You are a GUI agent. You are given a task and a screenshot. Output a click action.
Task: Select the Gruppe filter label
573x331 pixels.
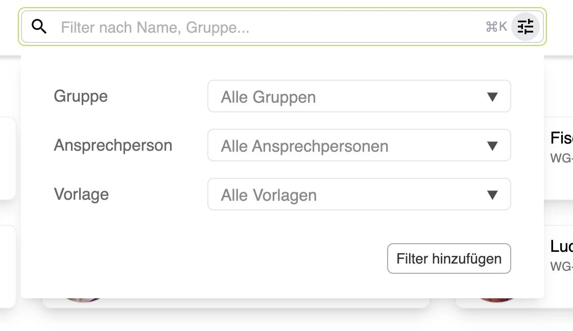pyautogui.click(x=81, y=97)
